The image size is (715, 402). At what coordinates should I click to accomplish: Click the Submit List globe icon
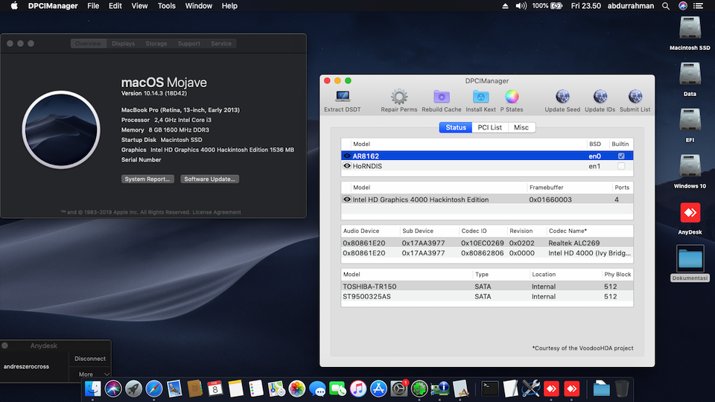635,97
